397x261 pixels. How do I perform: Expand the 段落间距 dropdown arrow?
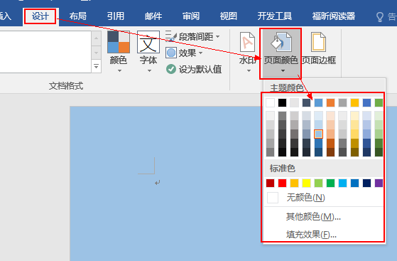point(218,37)
